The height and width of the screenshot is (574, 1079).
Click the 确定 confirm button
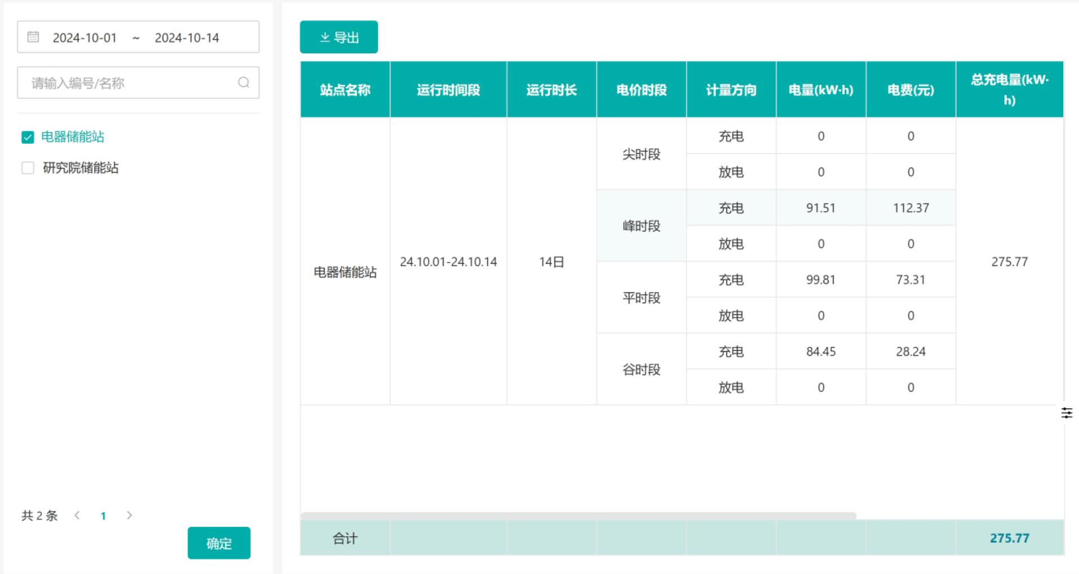(x=219, y=543)
